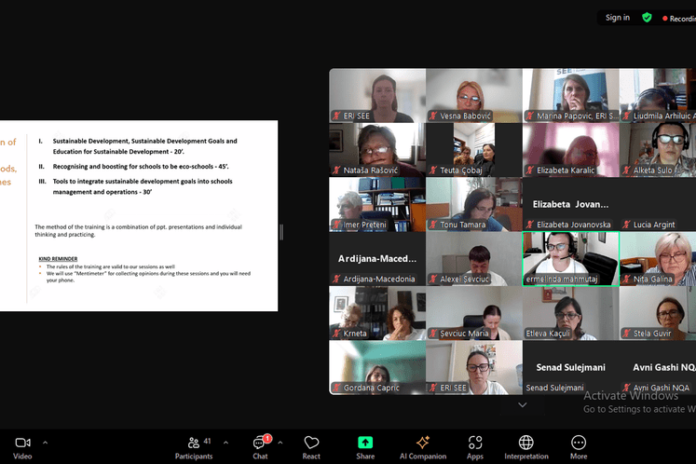Expand the Chat options caret
Viewport: 696px width, 464px height.
click(279, 443)
